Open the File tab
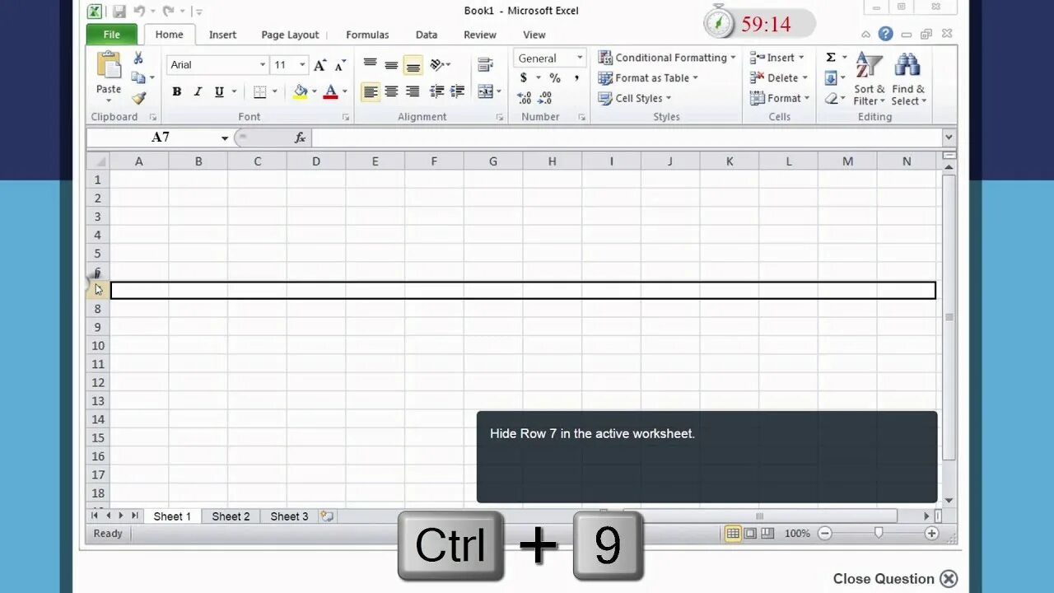 [x=112, y=35]
